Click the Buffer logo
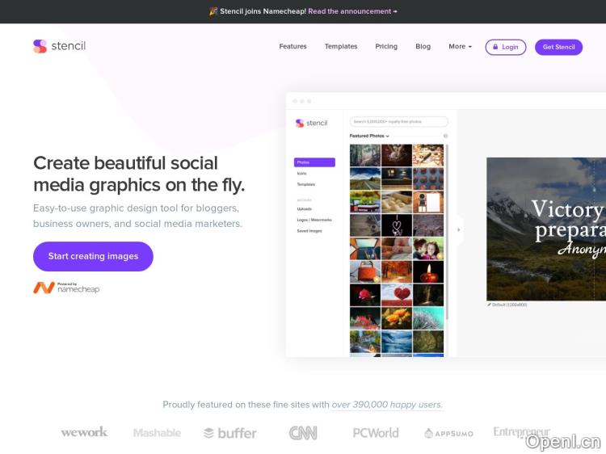 [x=229, y=433]
